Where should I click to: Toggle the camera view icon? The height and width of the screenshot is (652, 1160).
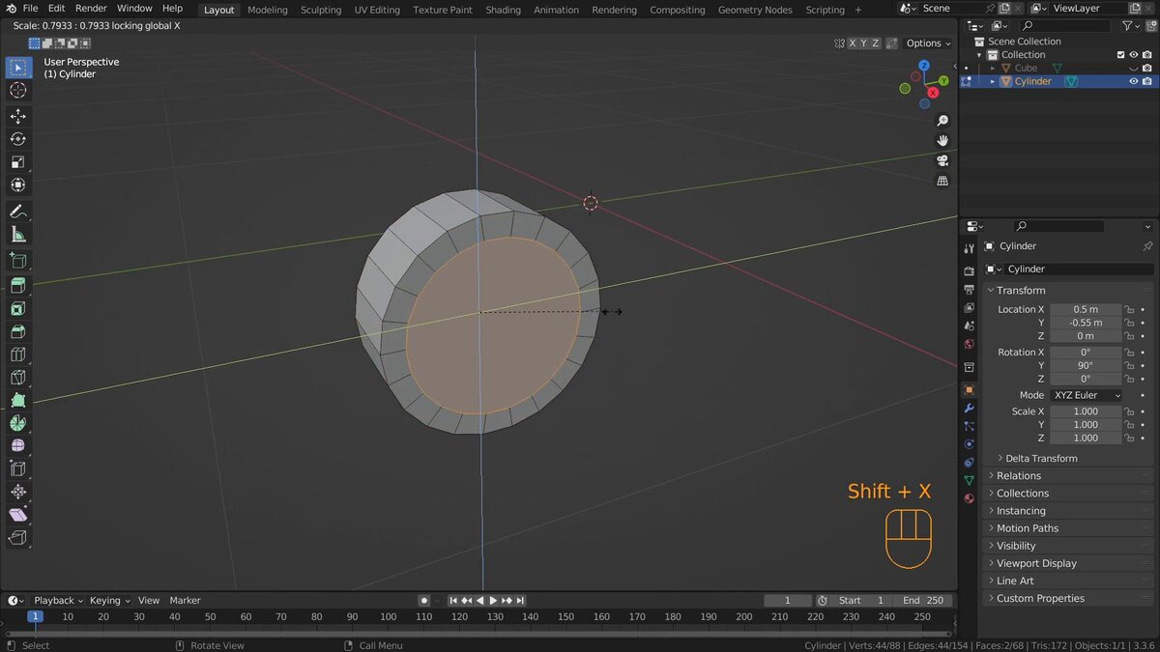tap(942, 161)
